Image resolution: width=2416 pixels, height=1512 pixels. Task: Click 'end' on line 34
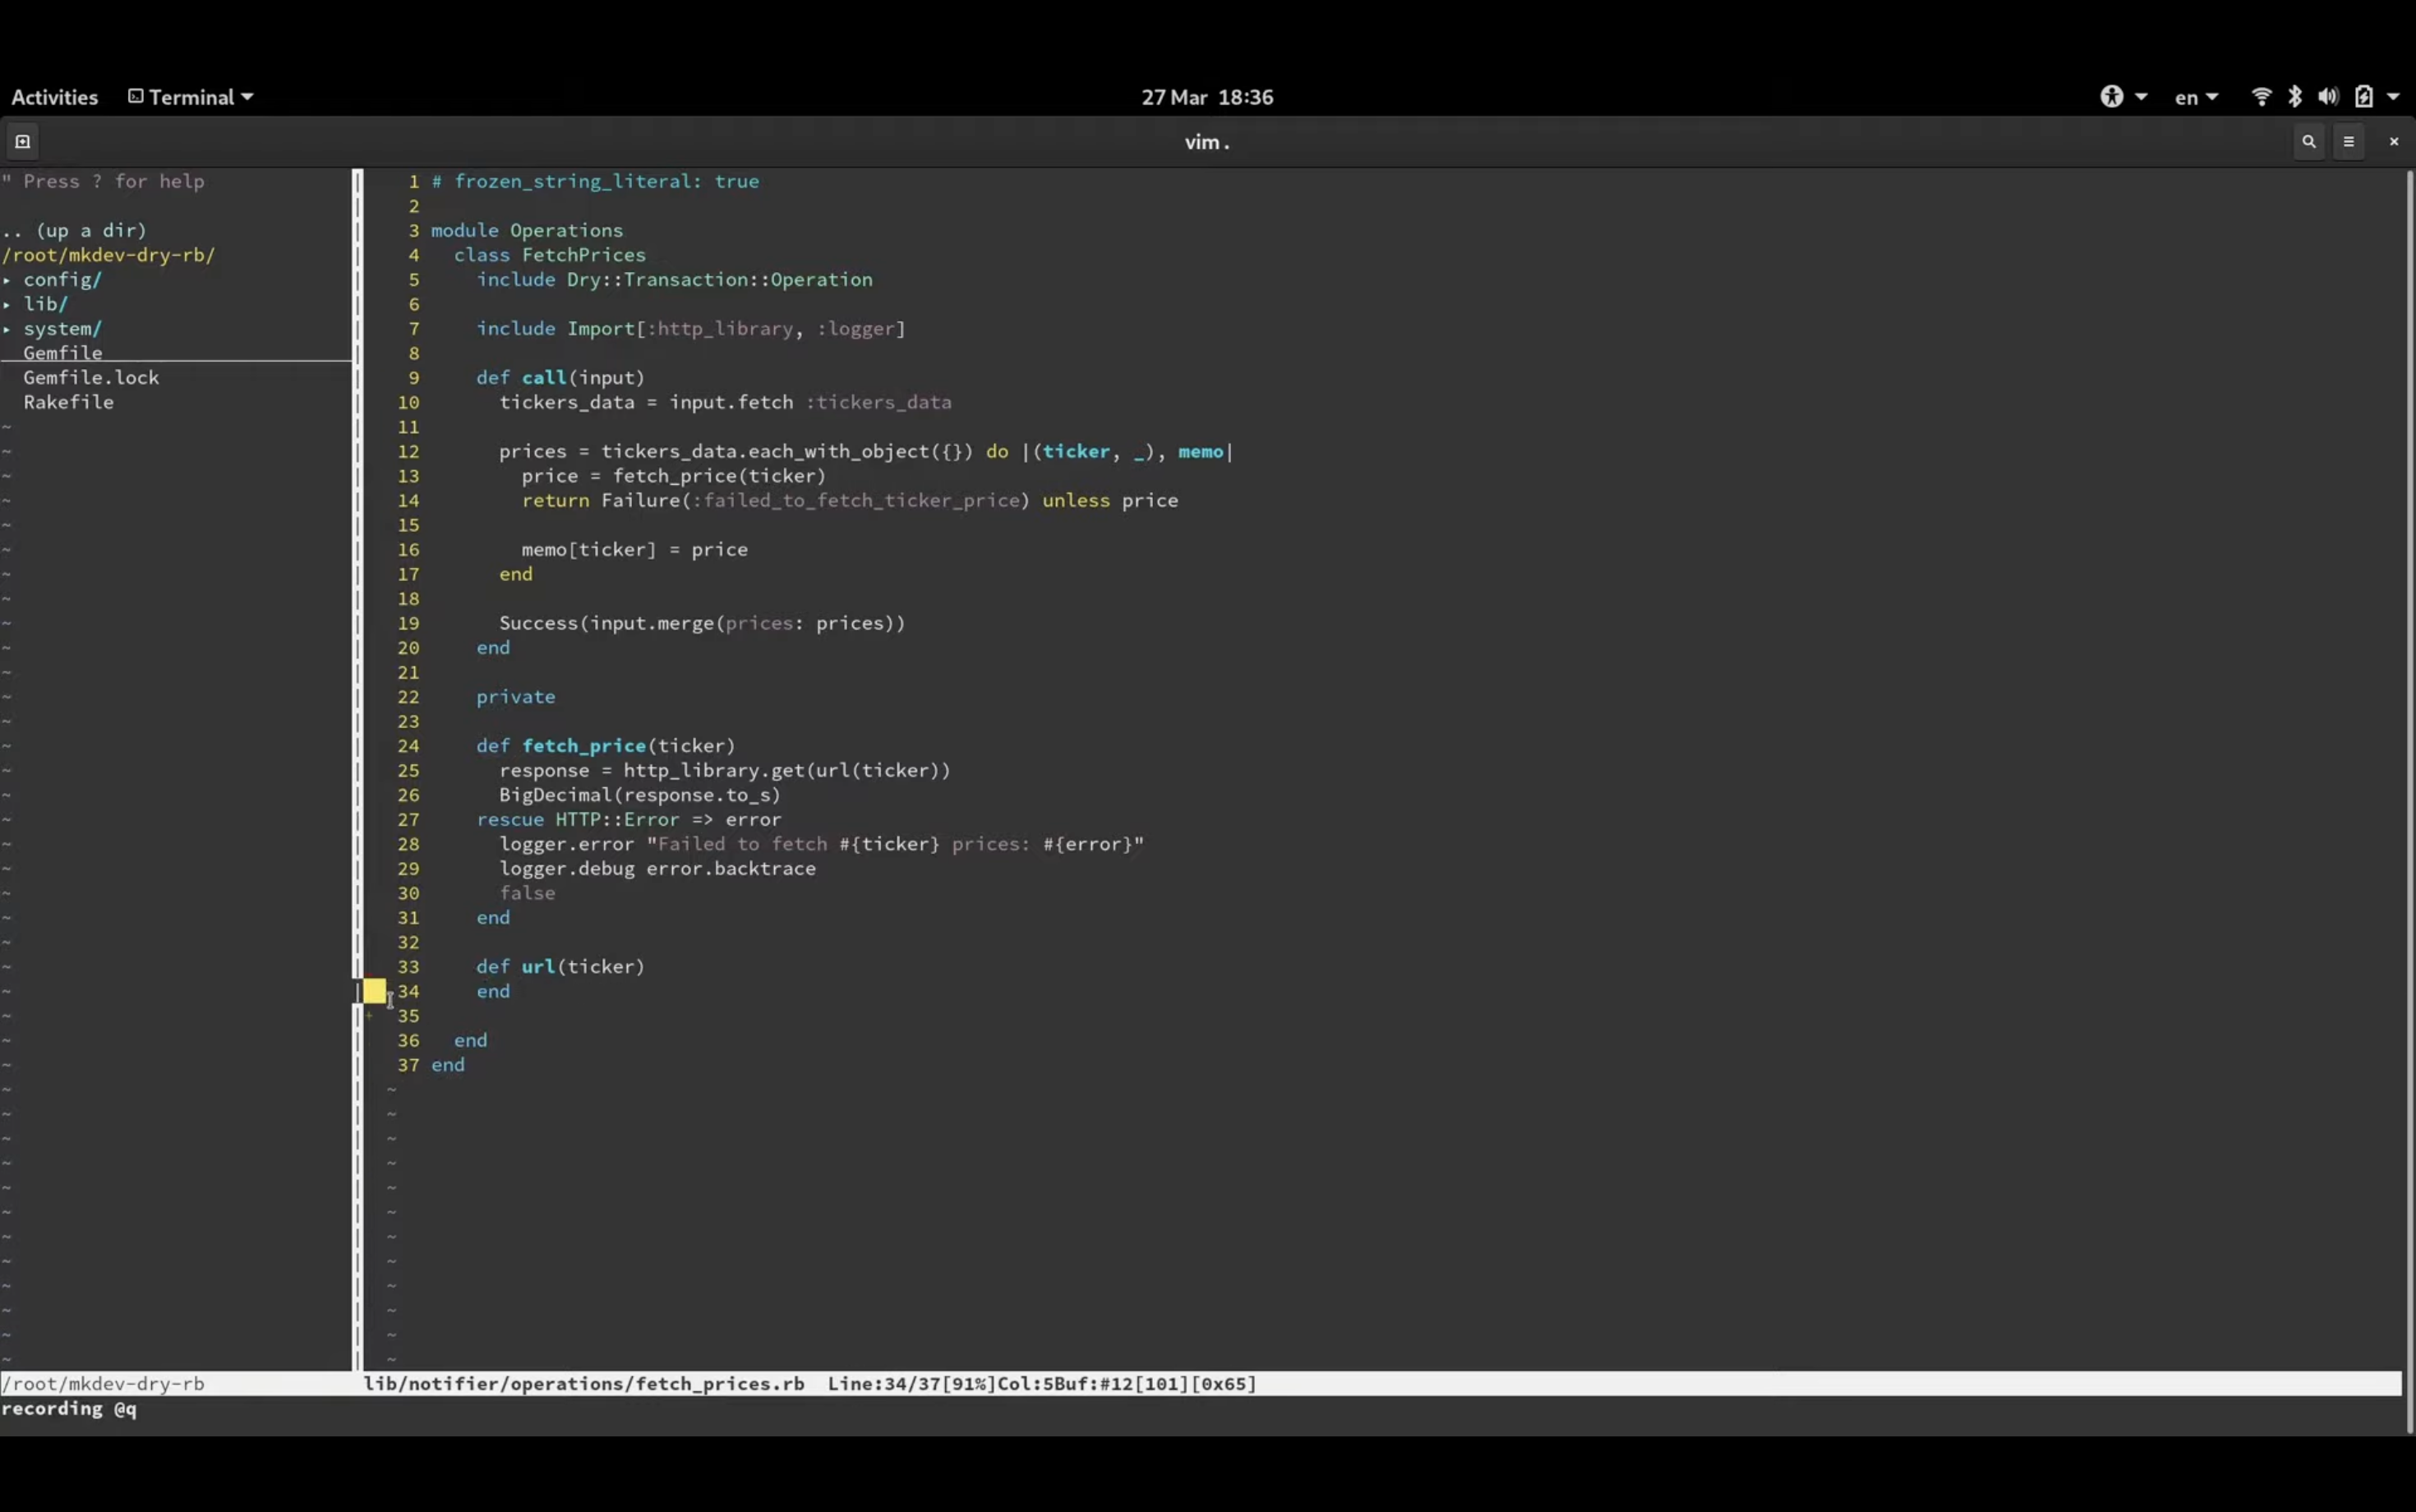(x=493, y=991)
